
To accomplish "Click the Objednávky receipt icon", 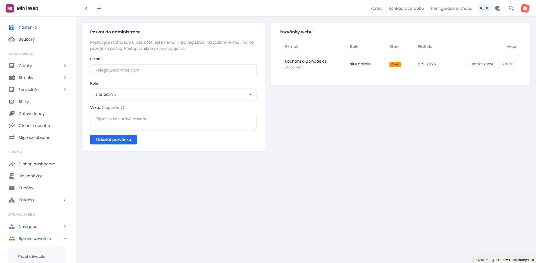I will point(12,176).
